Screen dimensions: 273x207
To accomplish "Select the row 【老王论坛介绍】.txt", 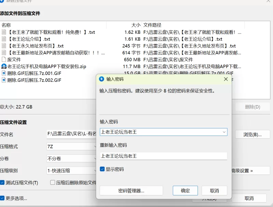I will (x=29, y=39).
